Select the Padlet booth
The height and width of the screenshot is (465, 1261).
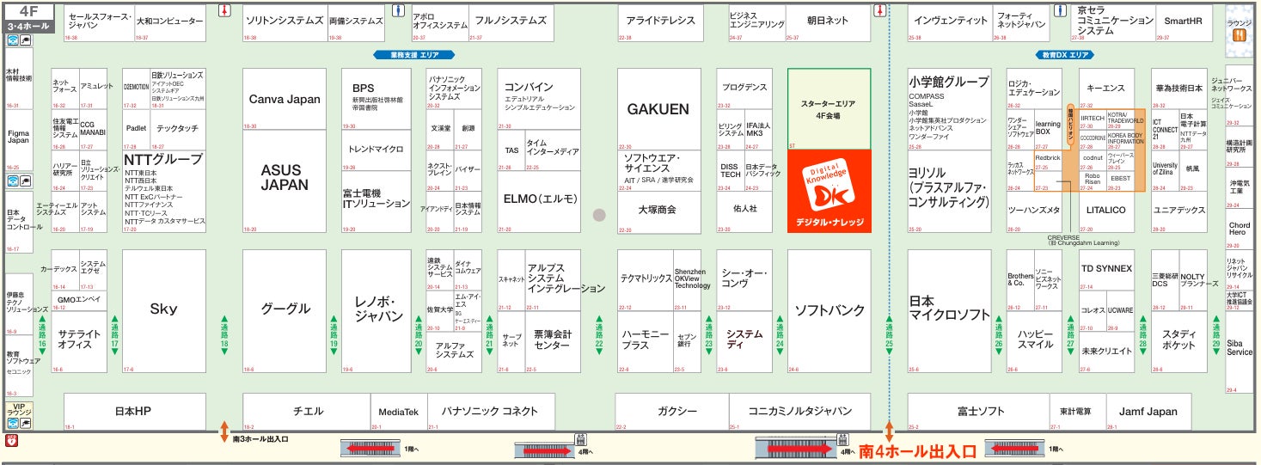coord(136,129)
